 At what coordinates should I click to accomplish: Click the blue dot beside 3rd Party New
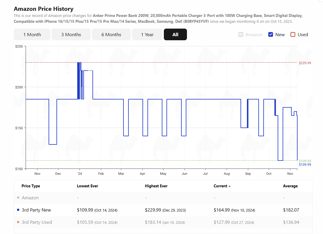pos(18,210)
